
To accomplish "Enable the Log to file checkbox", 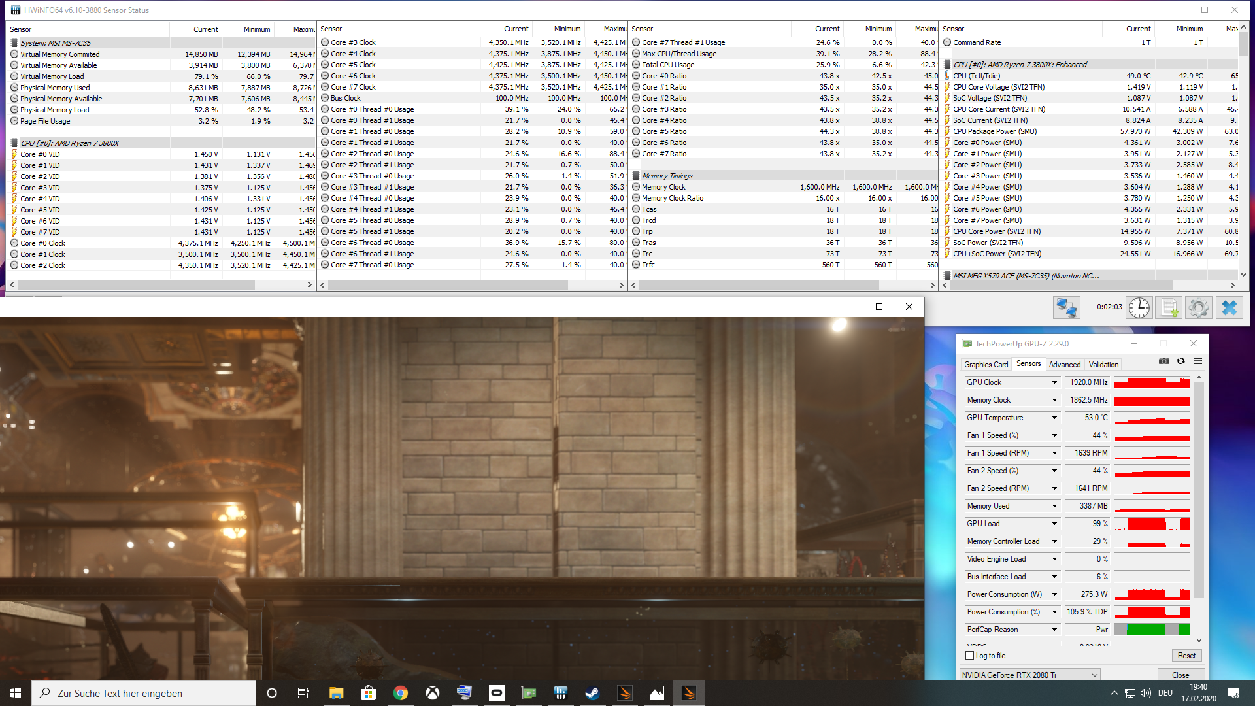I will tap(970, 656).
